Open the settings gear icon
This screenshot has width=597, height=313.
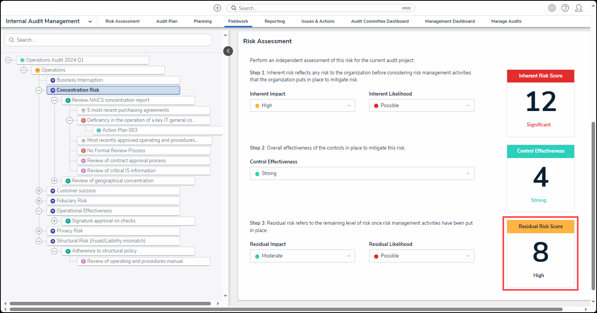pos(552,8)
